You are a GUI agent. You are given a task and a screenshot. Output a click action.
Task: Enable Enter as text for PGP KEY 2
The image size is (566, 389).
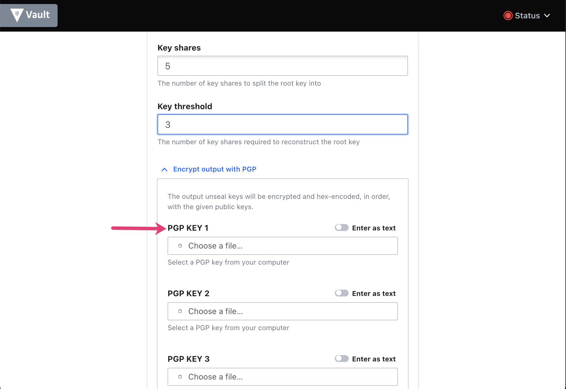click(341, 293)
